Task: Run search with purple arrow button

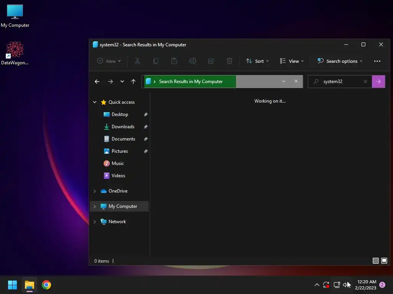Action: pyautogui.click(x=378, y=82)
